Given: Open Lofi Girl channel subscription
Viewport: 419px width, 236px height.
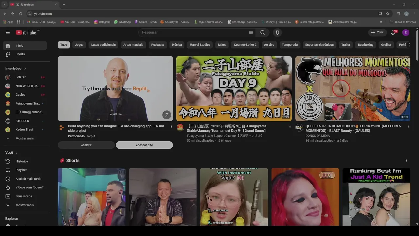Looking at the screenshot, I should coord(25,77).
